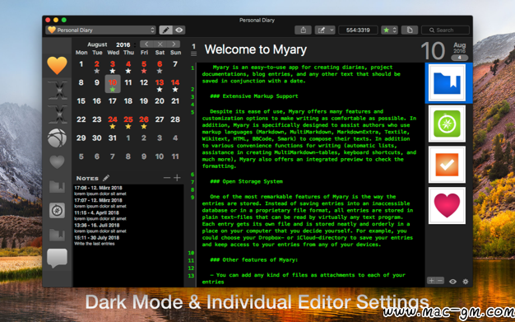Switch to pencil edit mode
Viewport: 515px width, 322px height.
(166, 30)
